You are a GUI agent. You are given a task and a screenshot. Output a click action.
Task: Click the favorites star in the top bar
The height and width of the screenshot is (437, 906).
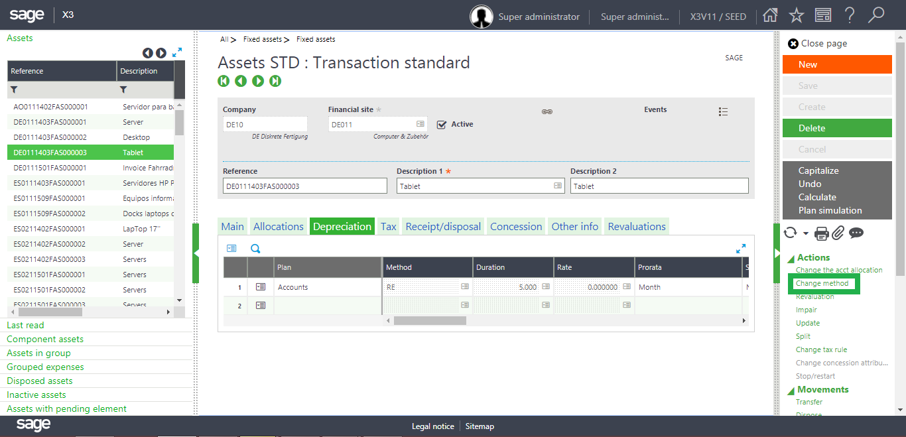point(796,15)
